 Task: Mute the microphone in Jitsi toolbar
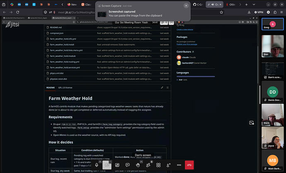tap(97, 165)
